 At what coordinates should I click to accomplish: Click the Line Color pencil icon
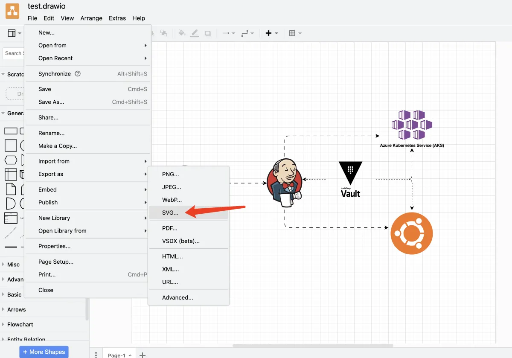[195, 33]
